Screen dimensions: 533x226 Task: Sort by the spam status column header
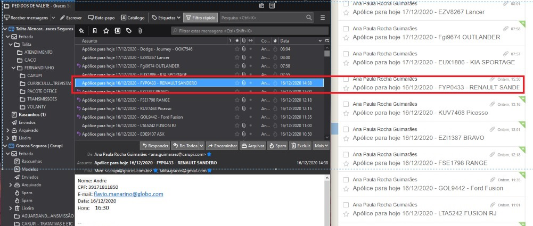(275, 41)
